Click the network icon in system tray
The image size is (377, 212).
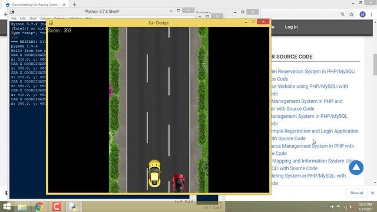point(346,207)
